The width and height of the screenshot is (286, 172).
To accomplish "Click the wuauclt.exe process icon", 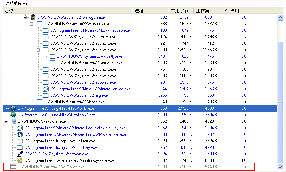I will click(x=52, y=63).
